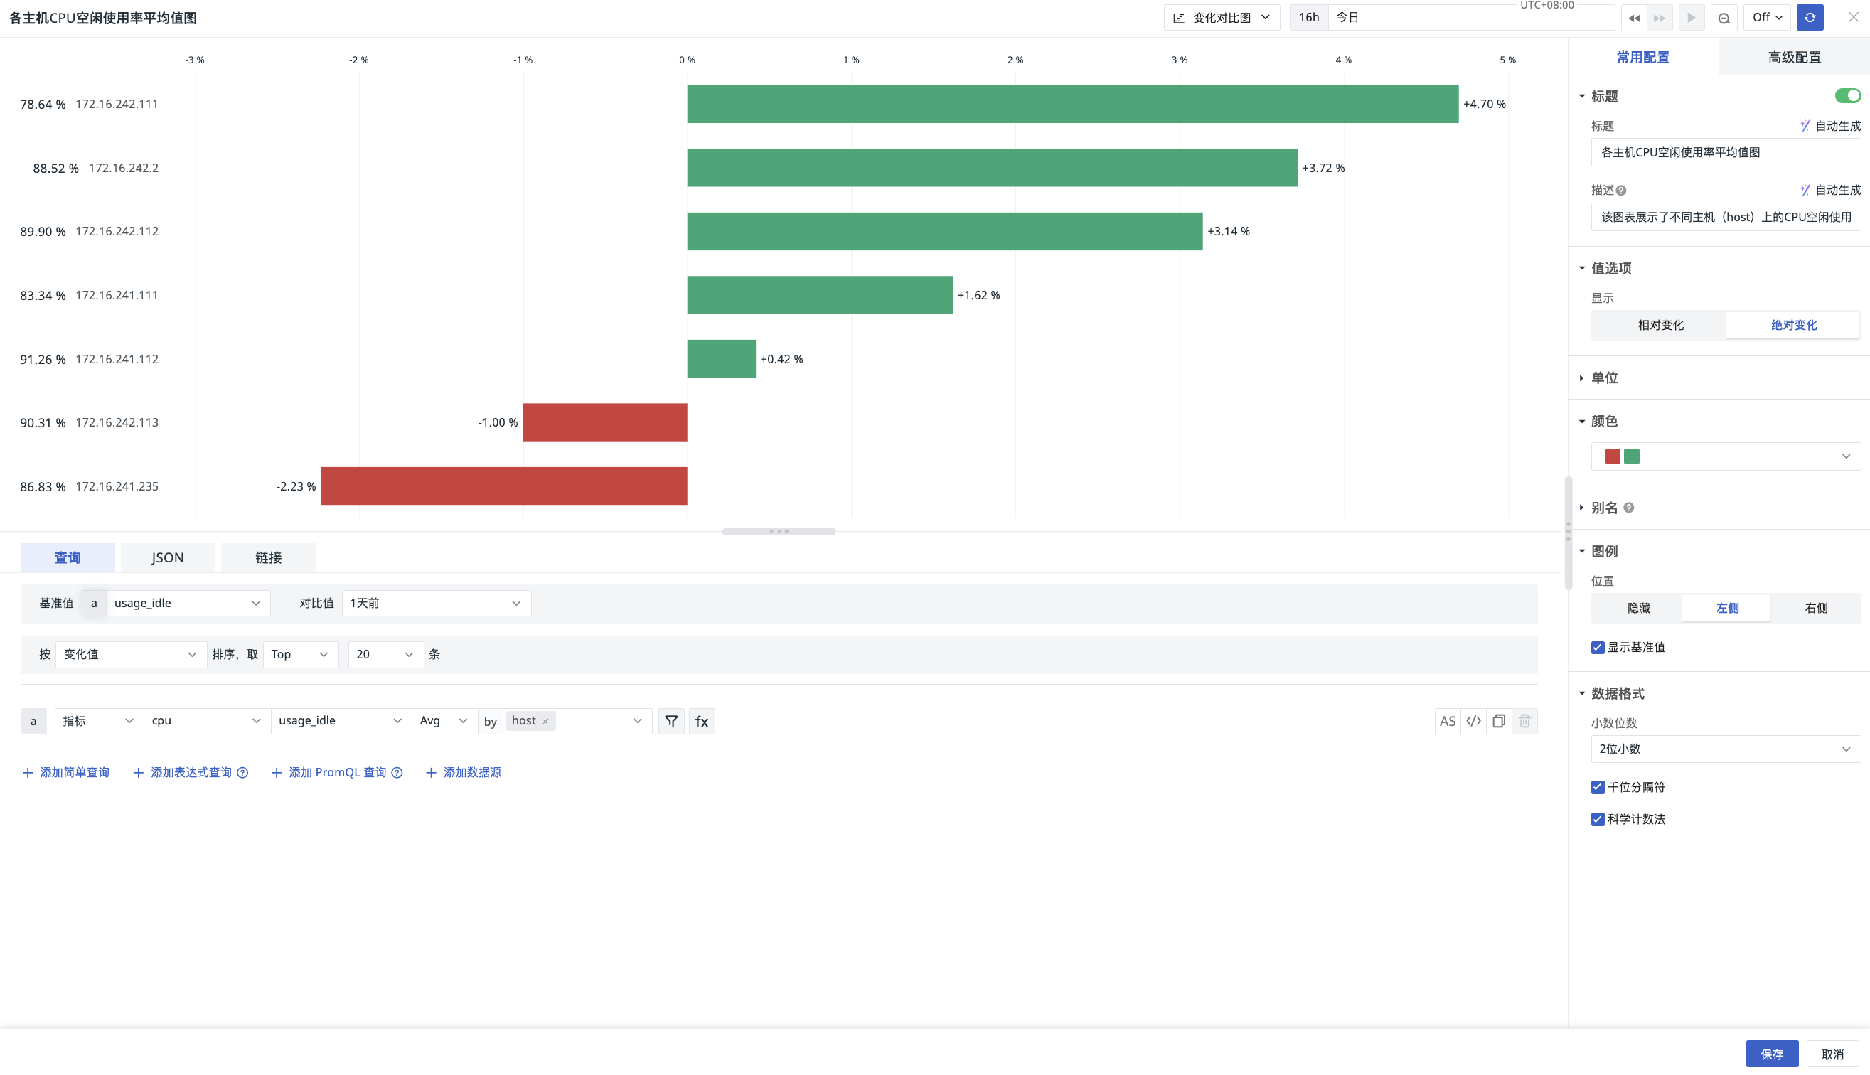
Task: Open the red-green color scheme selector
Action: coord(1724,457)
